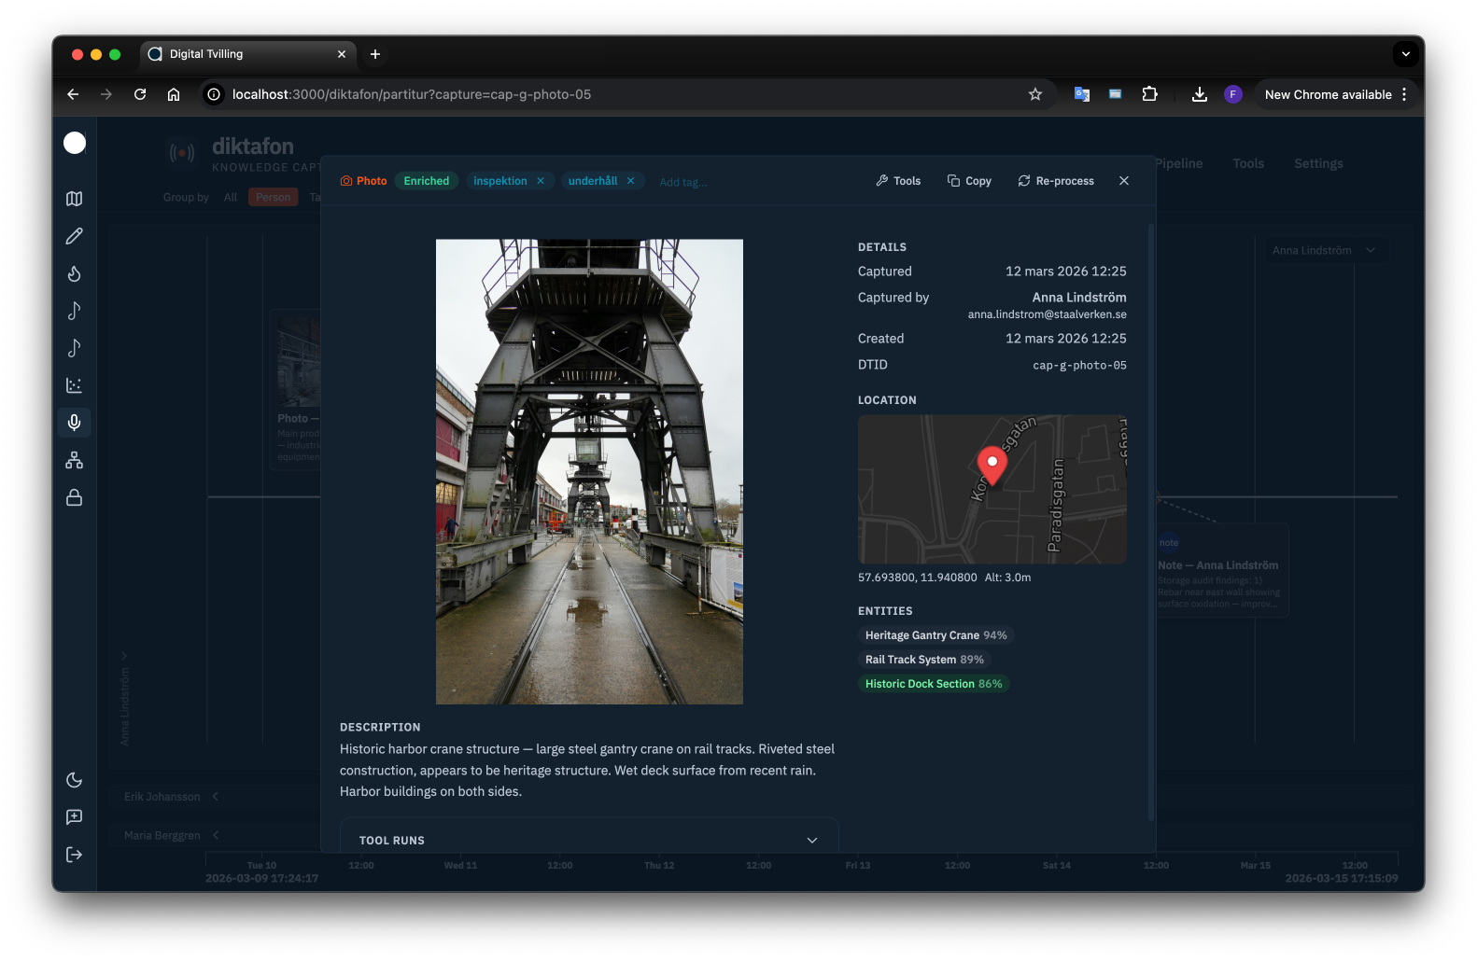The image size is (1477, 961).
Task: Re-process this photo capture
Action: [x=1056, y=181]
